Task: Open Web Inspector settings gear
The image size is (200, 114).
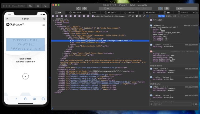Action: point(197,13)
